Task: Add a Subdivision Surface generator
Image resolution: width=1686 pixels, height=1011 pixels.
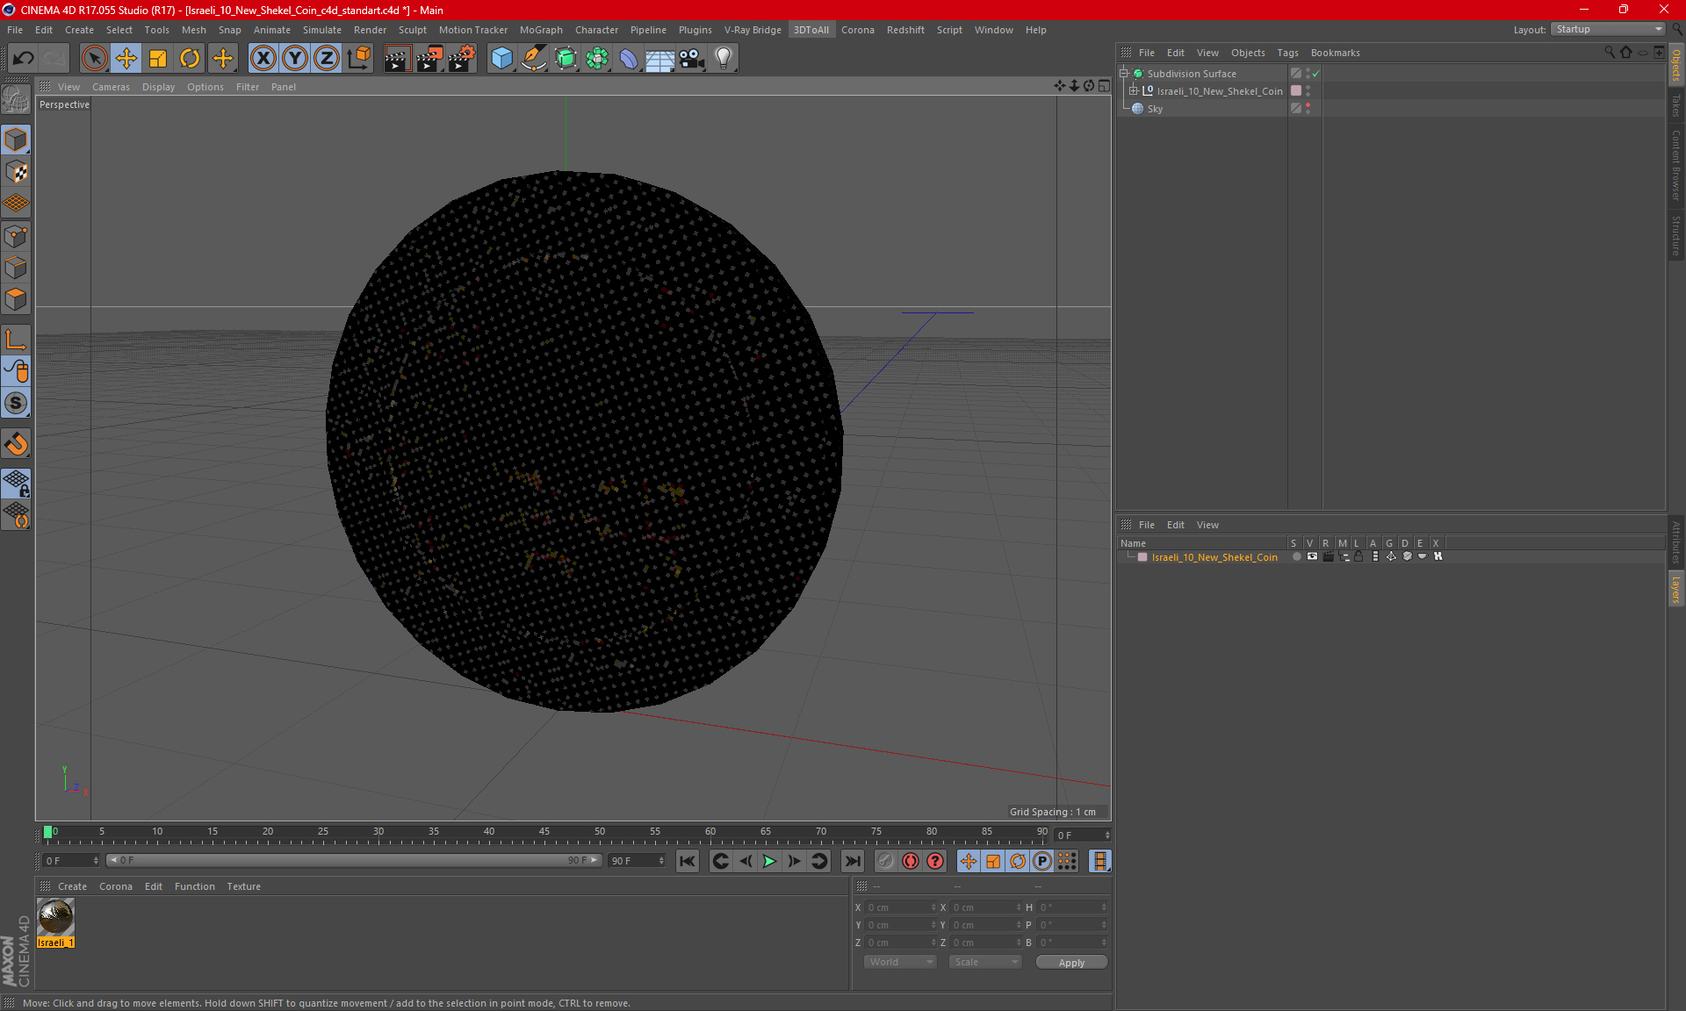Action: 566,59
